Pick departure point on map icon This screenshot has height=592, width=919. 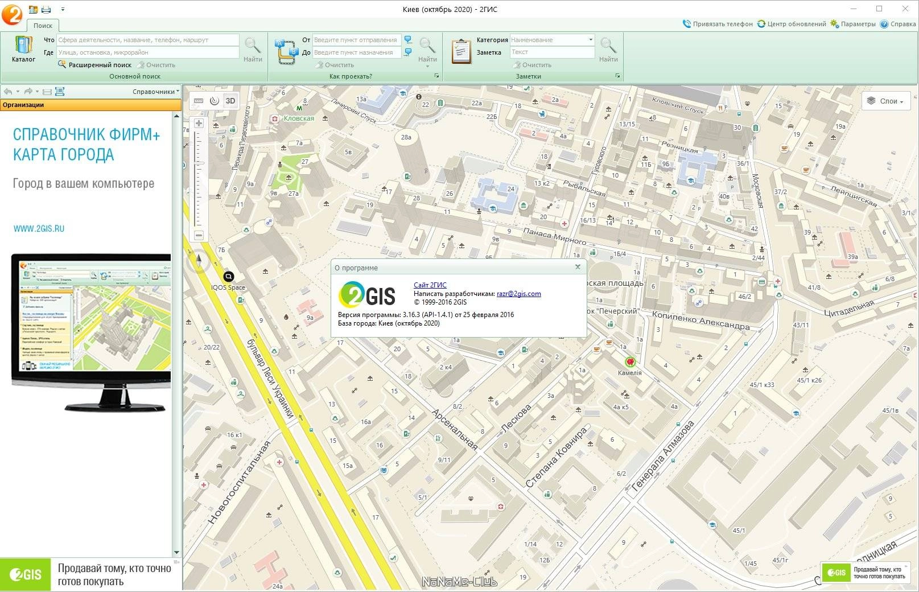coord(408,40)
